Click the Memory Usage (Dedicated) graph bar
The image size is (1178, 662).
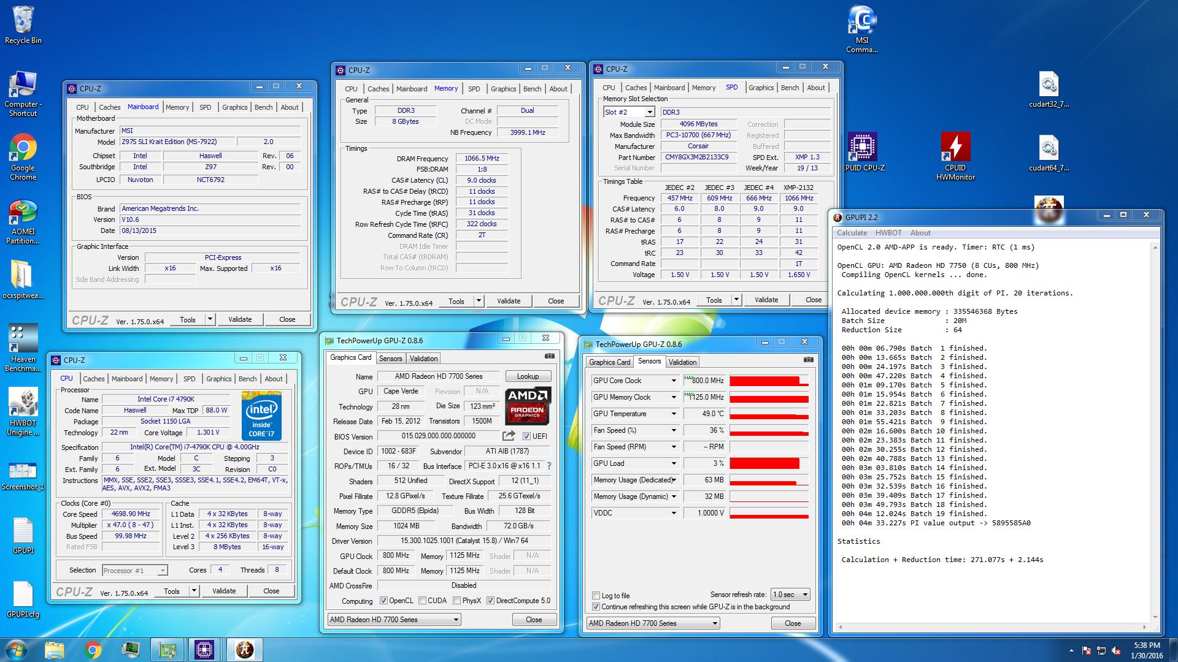coord(769,480)
